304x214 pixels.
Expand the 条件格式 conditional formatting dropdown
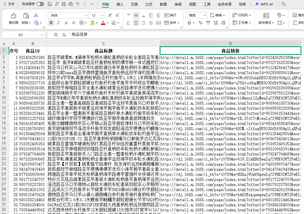click(273, 23)
